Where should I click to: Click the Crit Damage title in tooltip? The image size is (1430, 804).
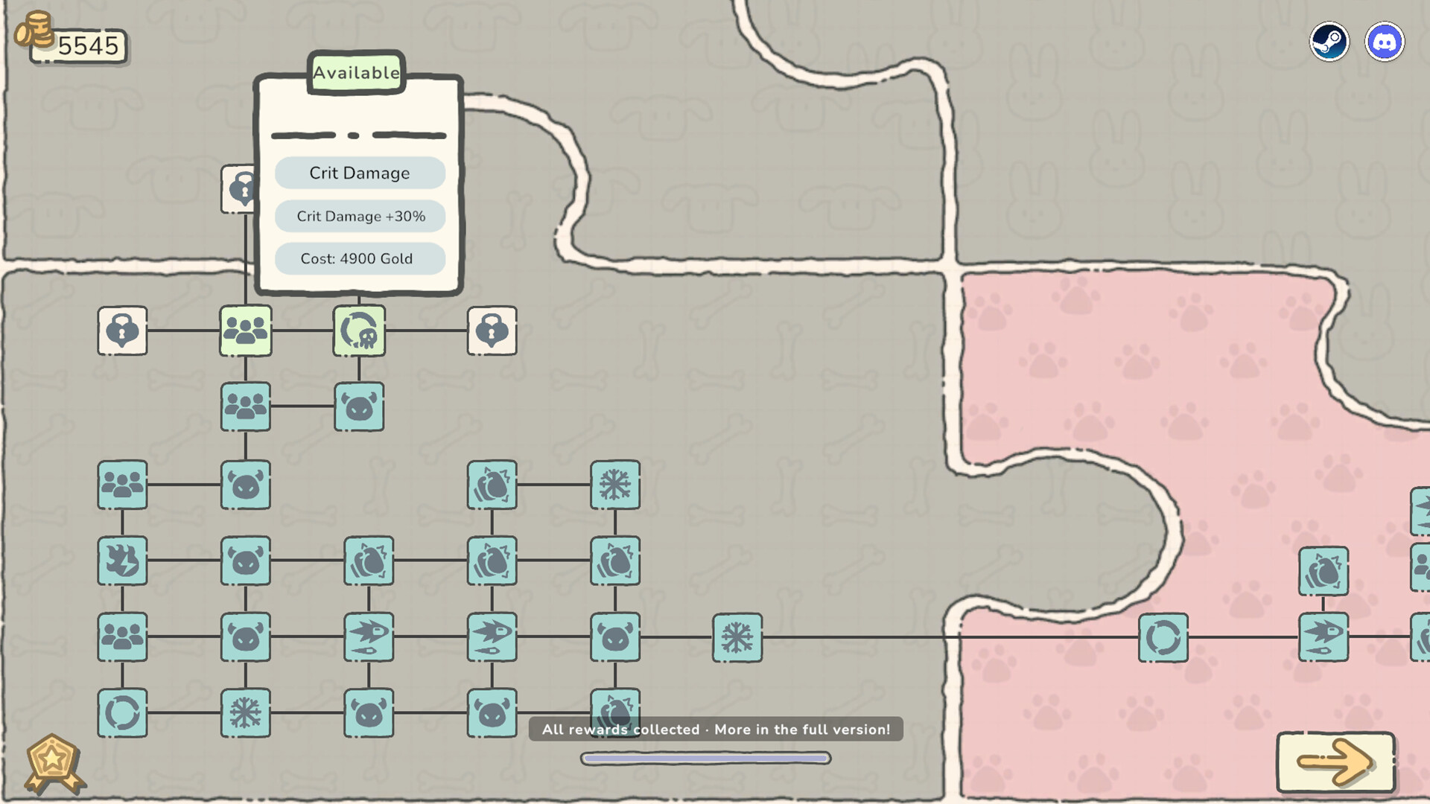coord(360,173)
